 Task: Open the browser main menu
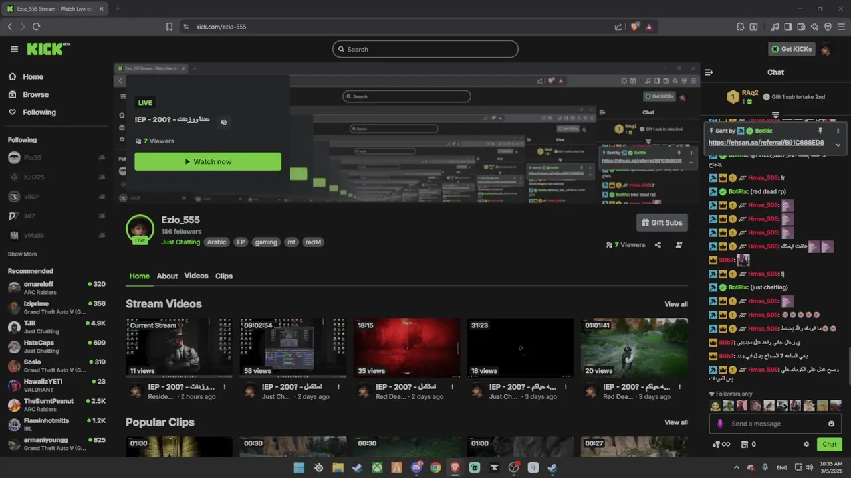click(841, 27)
